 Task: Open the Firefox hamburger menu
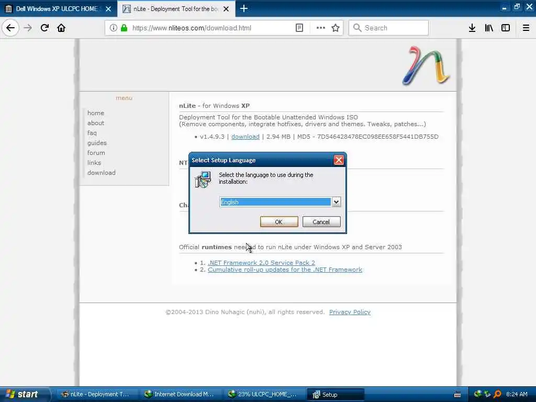pos(526,28)
